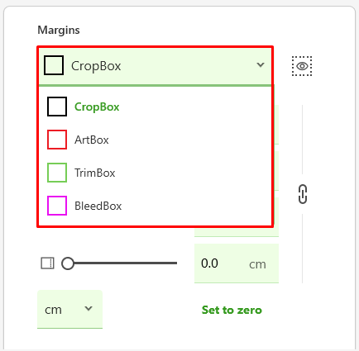This screenshot has width=359, height=351.
Task: Click the red ArtBox square icon
Action: (x=57, y=140)
